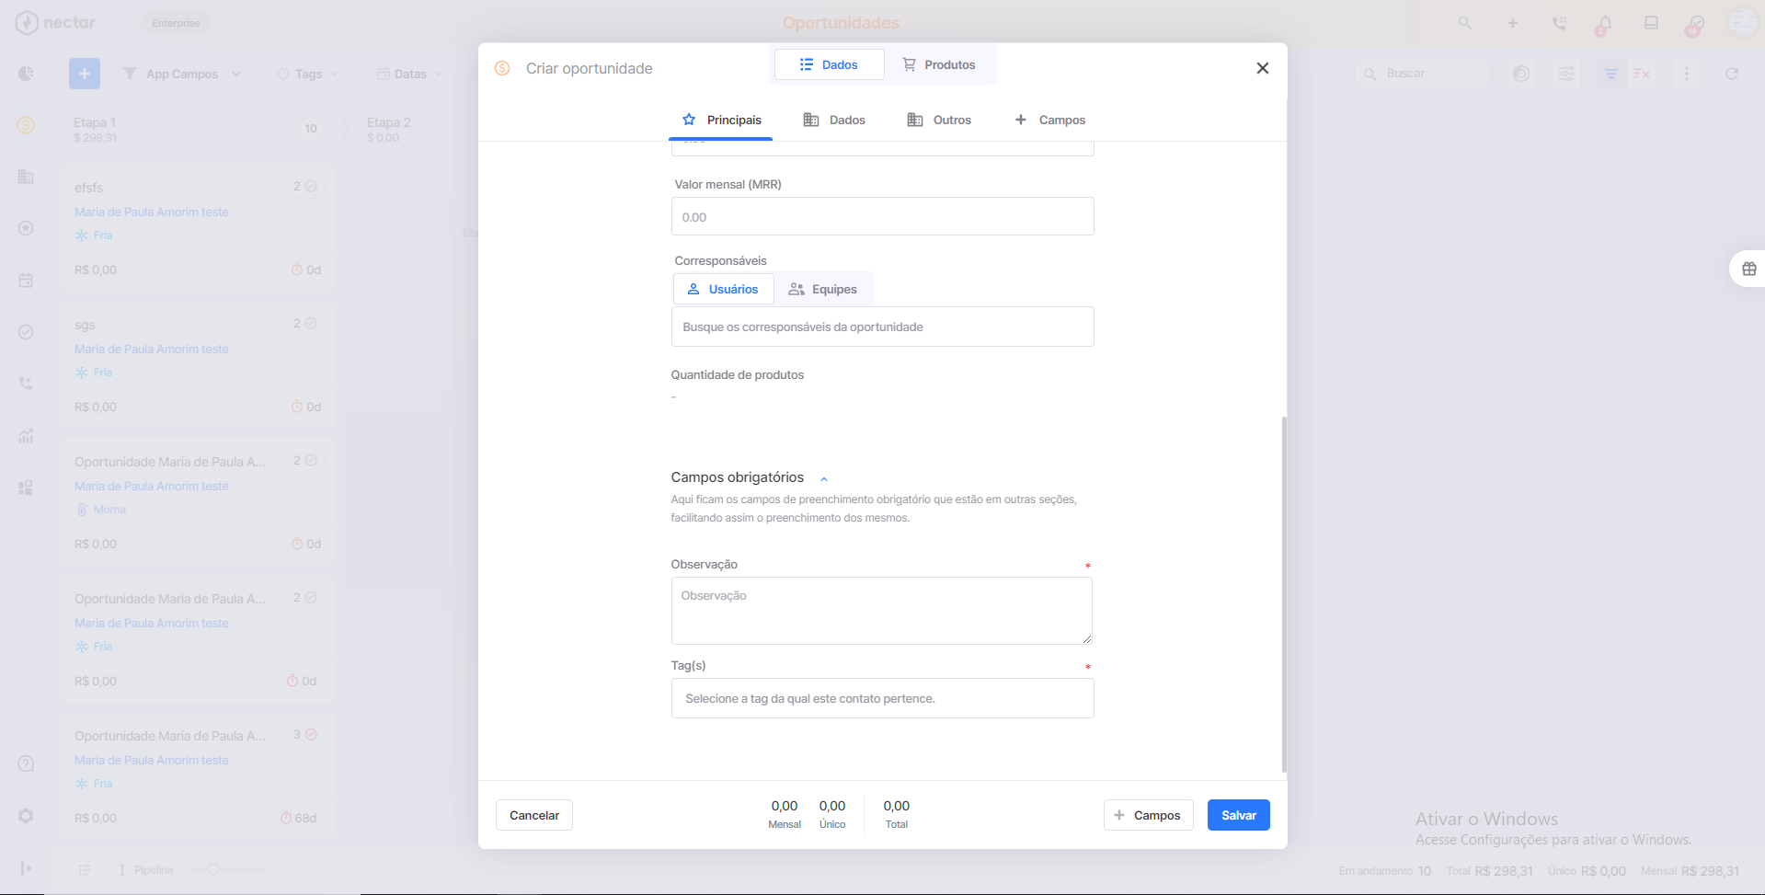The width and height of the screenshot is (1765, 895).
Task: Switch to Dados view at dialog top
Action: [830, 64]
